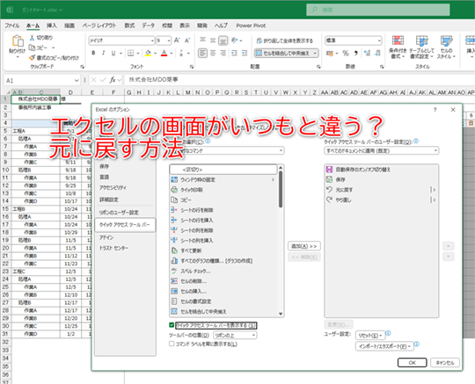Switch to the ページ レイアウト tab
Screen dimensions: 475x384
tap(99, 25)
